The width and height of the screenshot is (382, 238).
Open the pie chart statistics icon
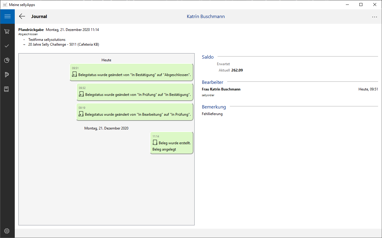[x=7, y=60]
